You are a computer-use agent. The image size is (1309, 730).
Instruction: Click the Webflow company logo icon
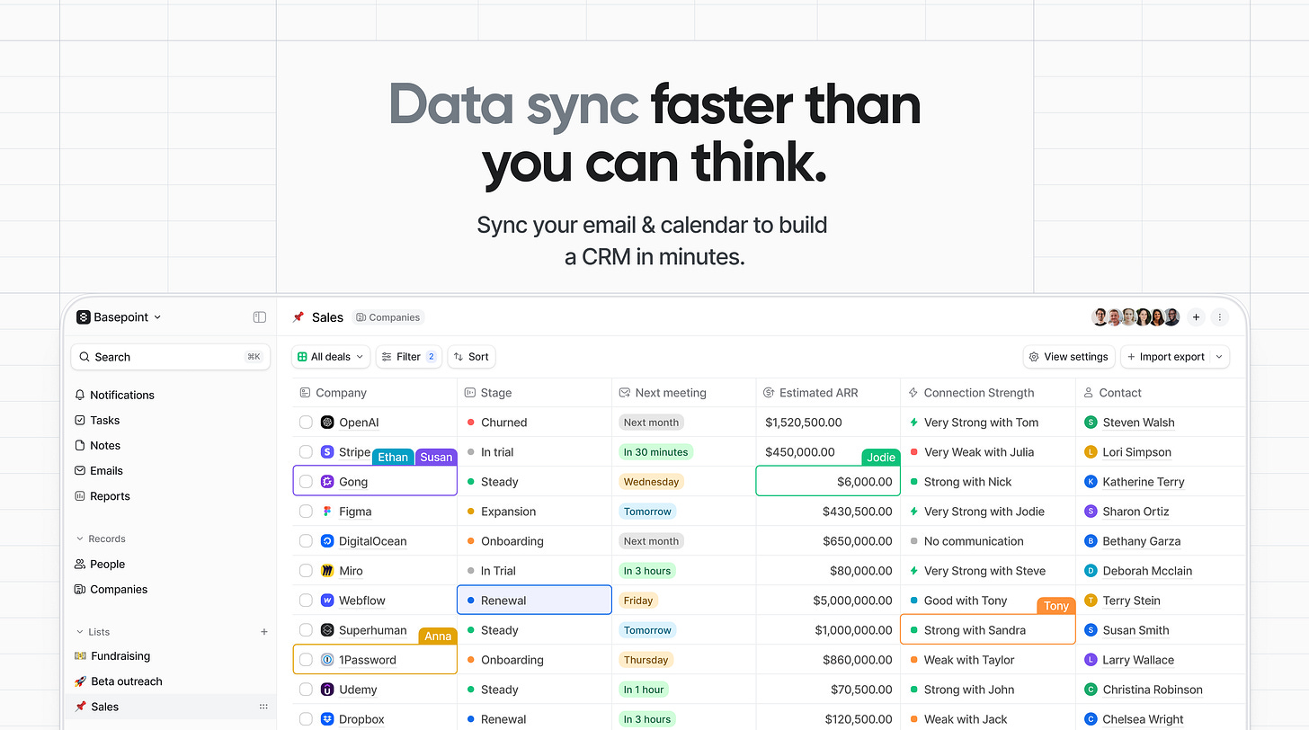click(x=327, y=601)
